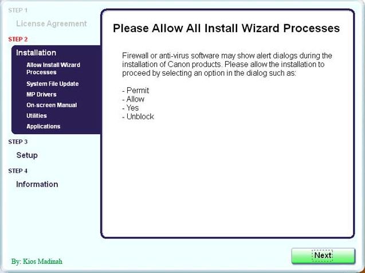Go to the Setup step
Image resolution: width=365 pixels, height=273 pixels.
tap(27, 155)
